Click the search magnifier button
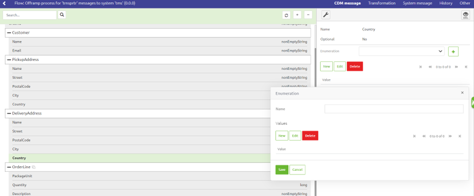 (62, 15)
